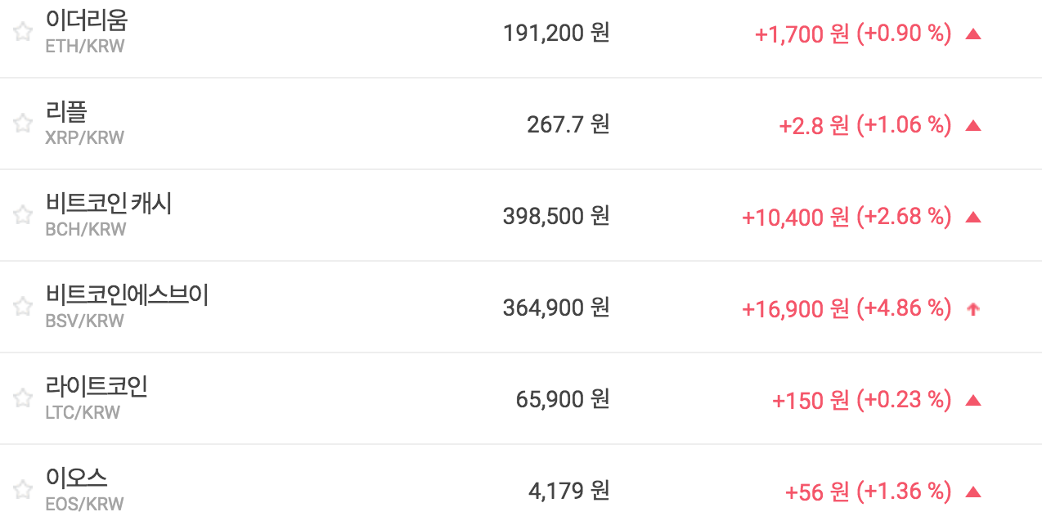Click the EOS up triangle indicator
The height and width of the screenshot is (521, 1042).
[x=972, y=492]
